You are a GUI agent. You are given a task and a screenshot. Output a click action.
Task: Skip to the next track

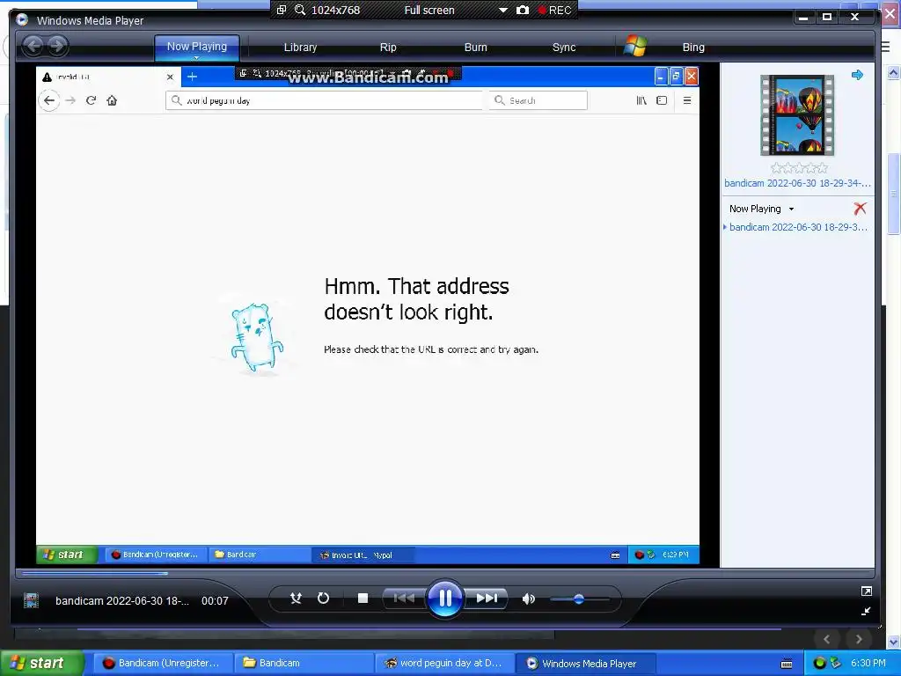(487, 599)
